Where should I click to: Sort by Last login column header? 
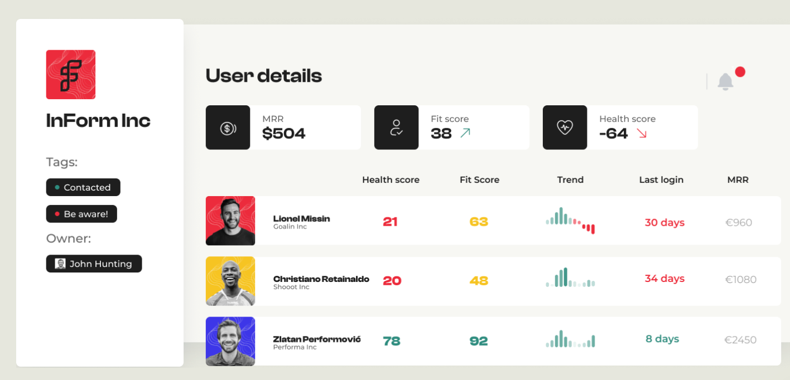click(661, 180)
